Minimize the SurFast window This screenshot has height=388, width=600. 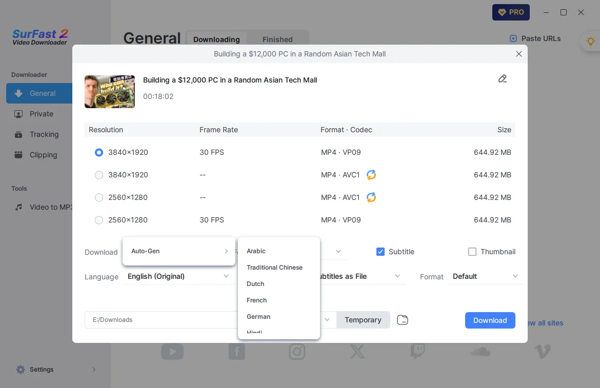click(x=546, y=13)
